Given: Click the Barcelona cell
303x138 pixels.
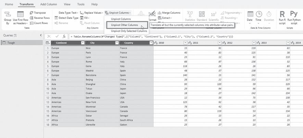Looking at the screenshot, I should pos(102,75).
